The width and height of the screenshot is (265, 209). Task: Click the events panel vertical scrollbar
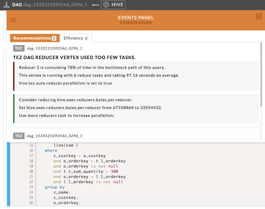(x=261, y=74)
